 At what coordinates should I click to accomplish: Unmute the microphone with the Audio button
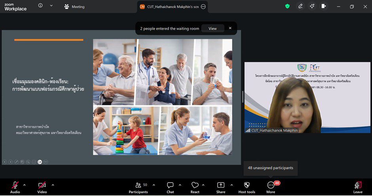click(15, 187)
